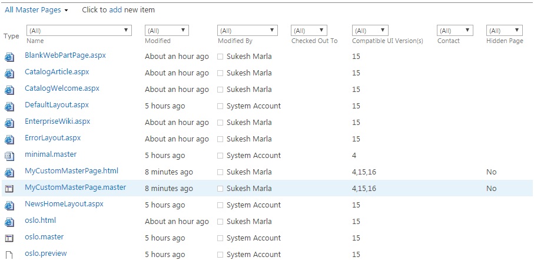The width and height of the screenshot is (534, 260).
Task: Open the All Master Pages view menu
Action: tap(36, 10)
